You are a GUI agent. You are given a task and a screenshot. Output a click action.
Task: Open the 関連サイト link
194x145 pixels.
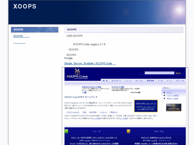114,112
